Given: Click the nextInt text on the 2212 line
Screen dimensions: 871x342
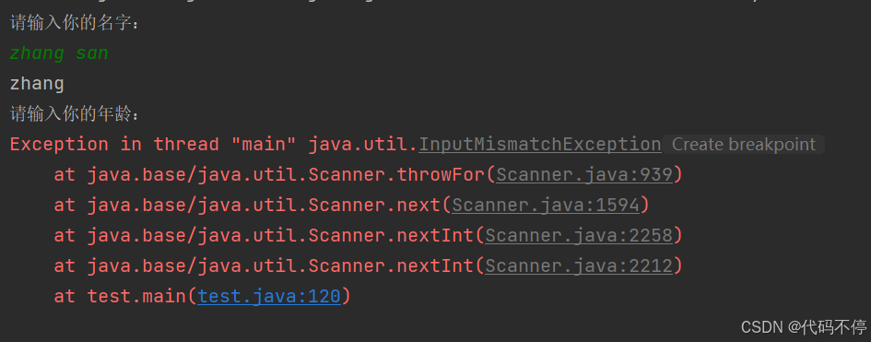Looking at the screenshot, I should coord(435,267).
